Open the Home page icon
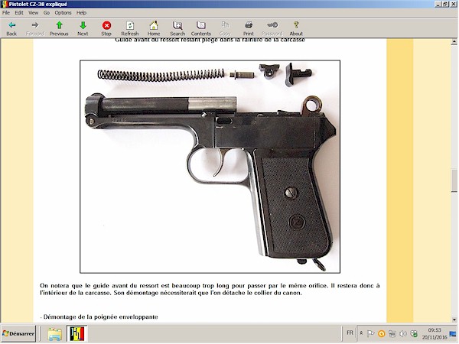The height and width of the screenshot is (344, 459). [154, 25]
